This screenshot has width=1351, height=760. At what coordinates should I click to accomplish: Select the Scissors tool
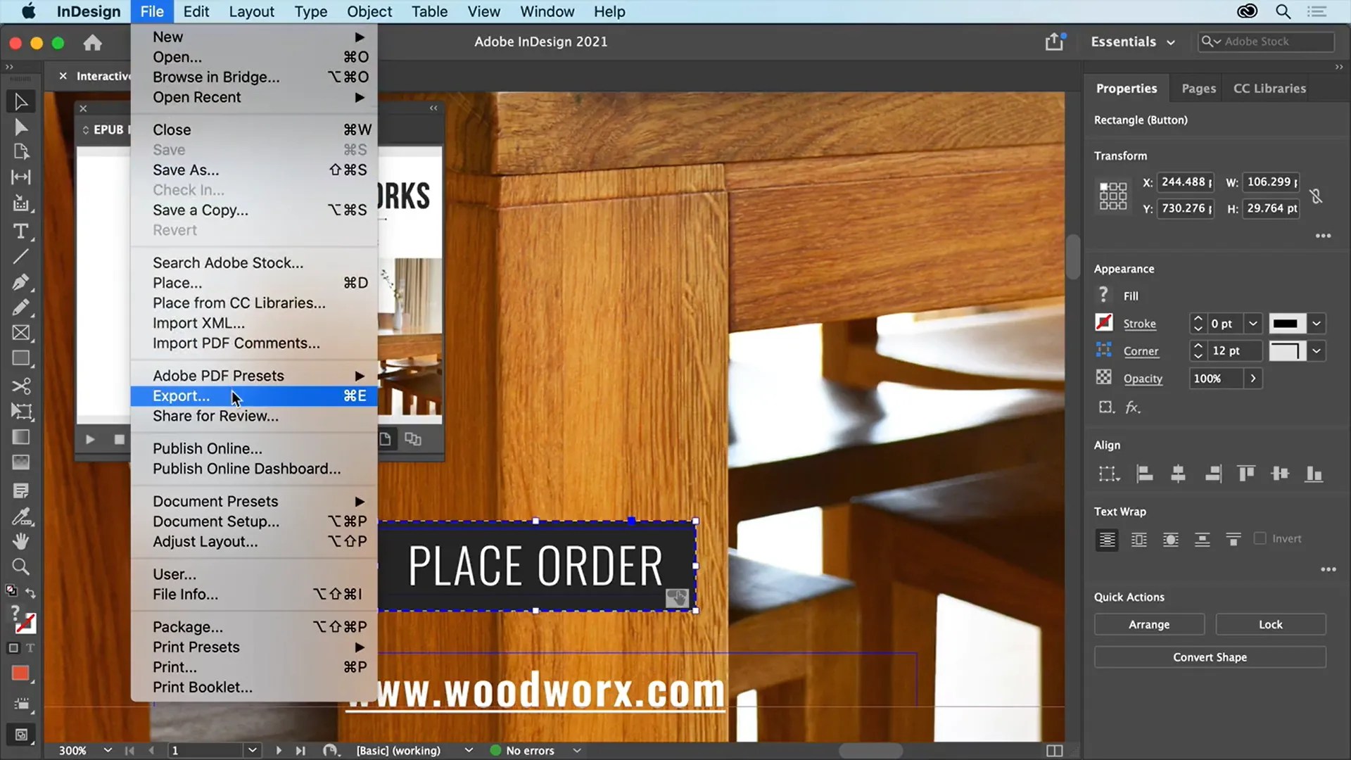[20, 386]
